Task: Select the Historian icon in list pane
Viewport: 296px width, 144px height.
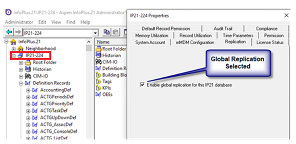Action: [98, 55]
